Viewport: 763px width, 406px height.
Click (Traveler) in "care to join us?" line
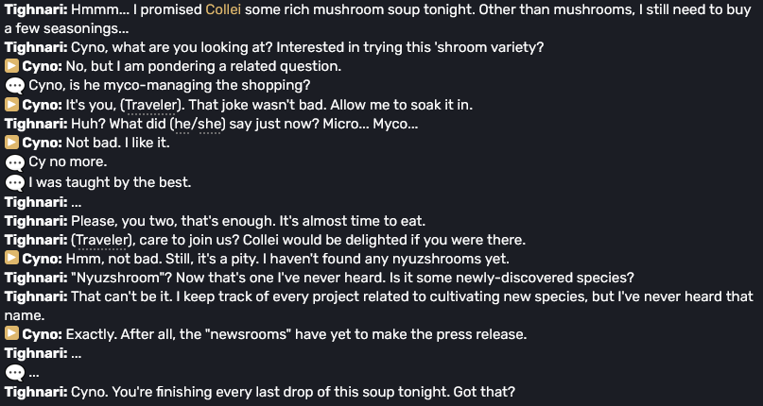click(102, 240)
